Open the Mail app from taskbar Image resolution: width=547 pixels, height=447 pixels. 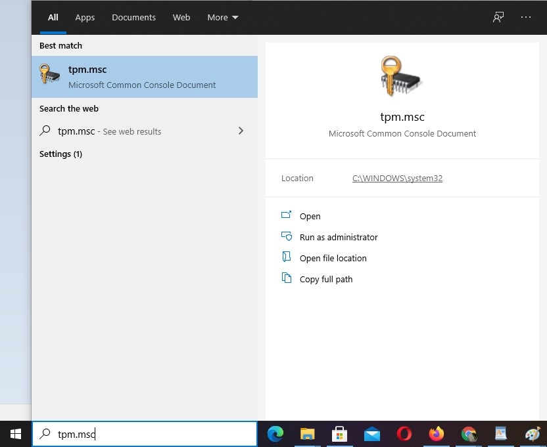371,434
